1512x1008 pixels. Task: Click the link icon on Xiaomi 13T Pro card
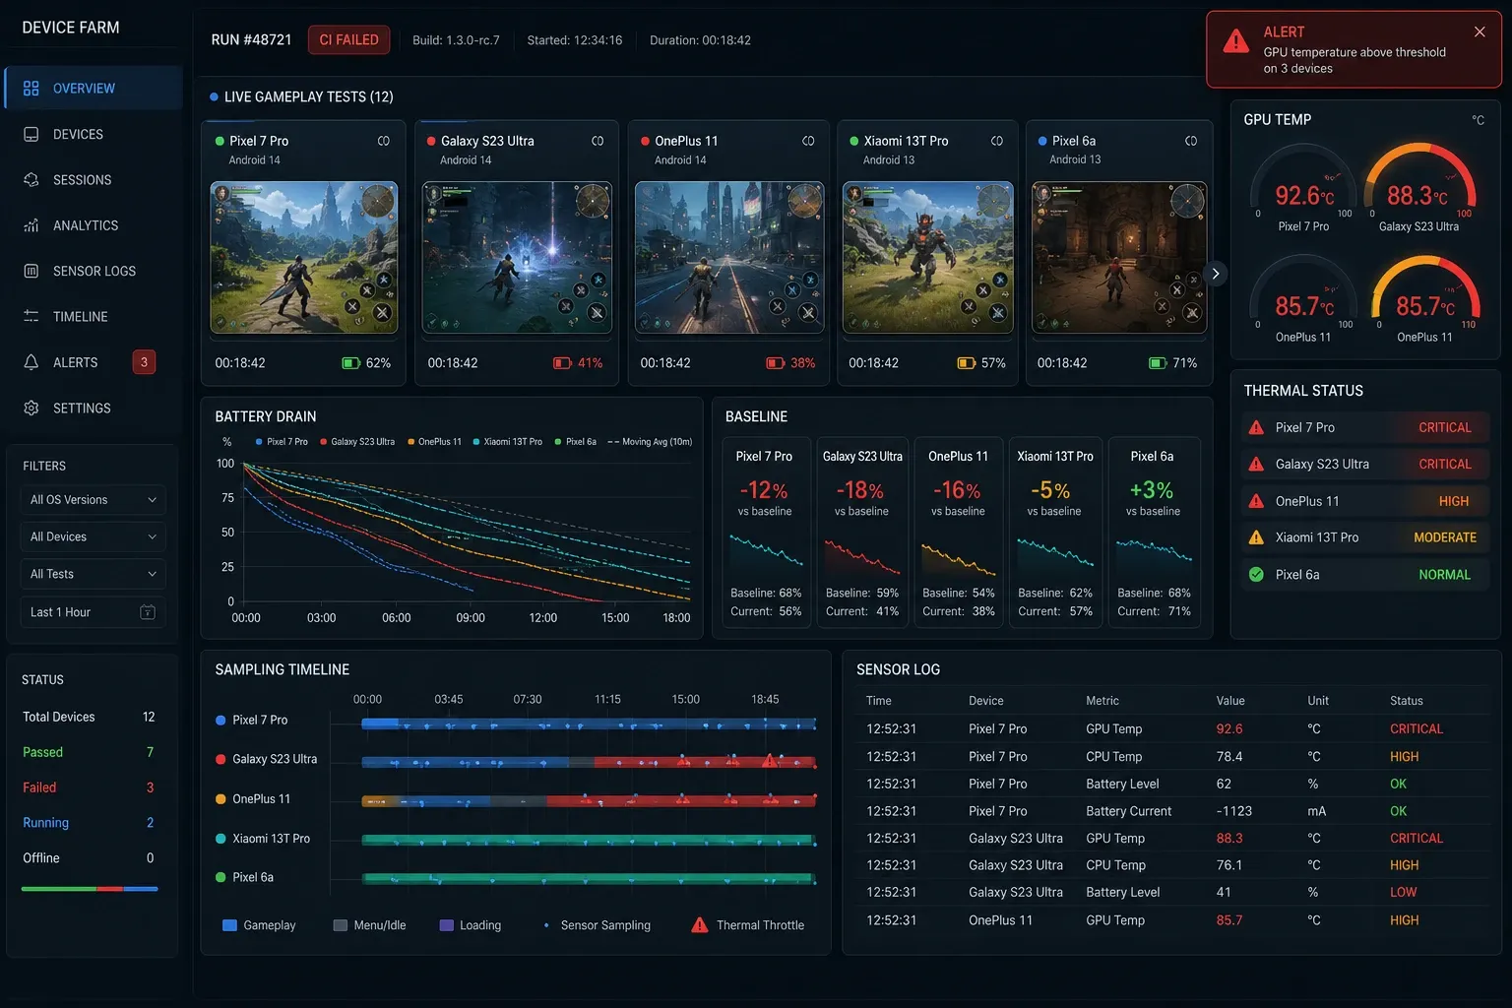pyautogui.click(x=997, y=141)
